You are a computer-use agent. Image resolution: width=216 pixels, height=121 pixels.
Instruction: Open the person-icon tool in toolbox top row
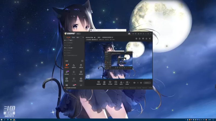[74, 66]
